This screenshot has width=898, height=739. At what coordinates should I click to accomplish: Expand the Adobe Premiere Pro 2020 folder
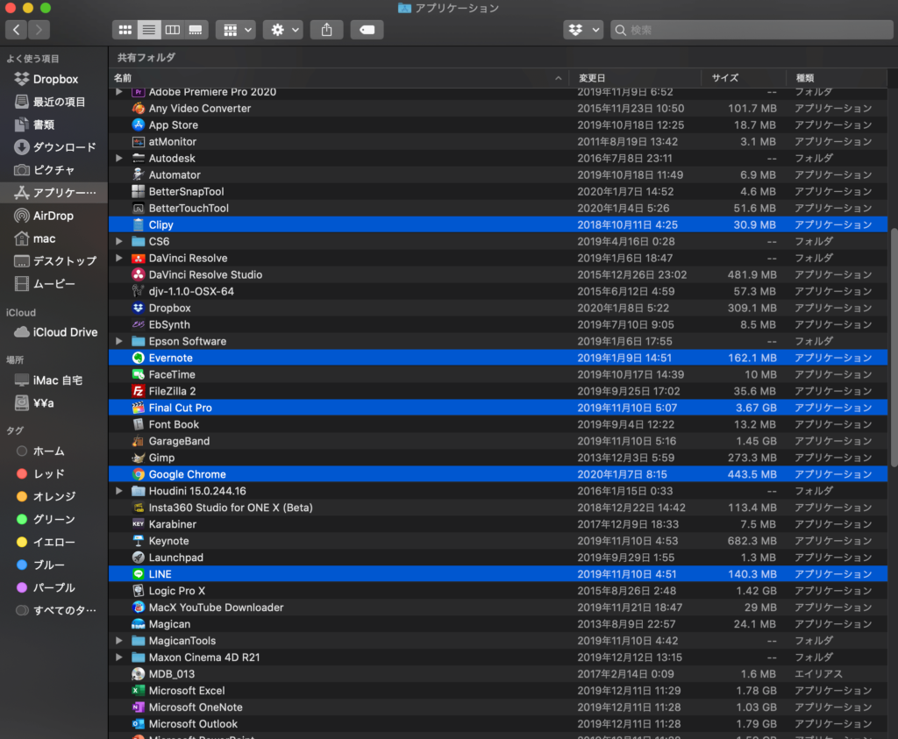click(118, 91)
